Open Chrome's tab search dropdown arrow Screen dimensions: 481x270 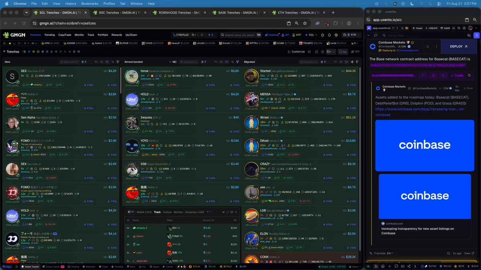click(x=26, y=12)
